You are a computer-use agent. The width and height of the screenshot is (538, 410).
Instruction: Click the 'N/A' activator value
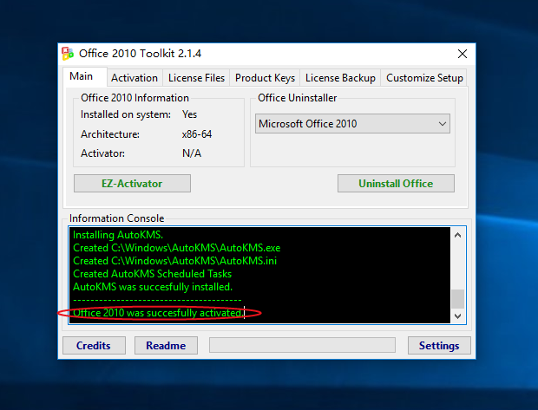(x=192, y=153)
